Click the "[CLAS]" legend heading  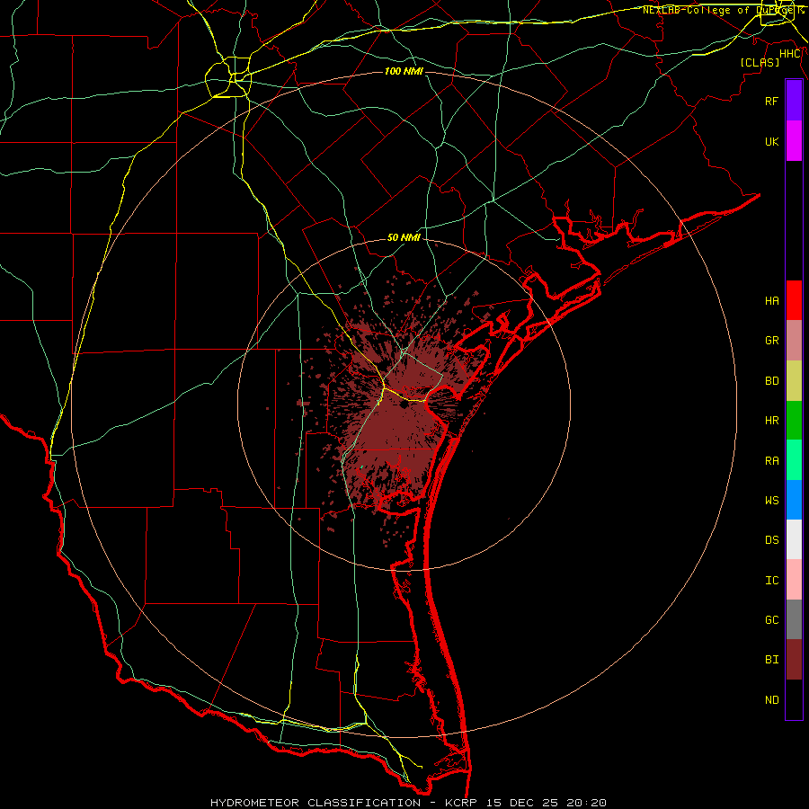click(760, 62)
